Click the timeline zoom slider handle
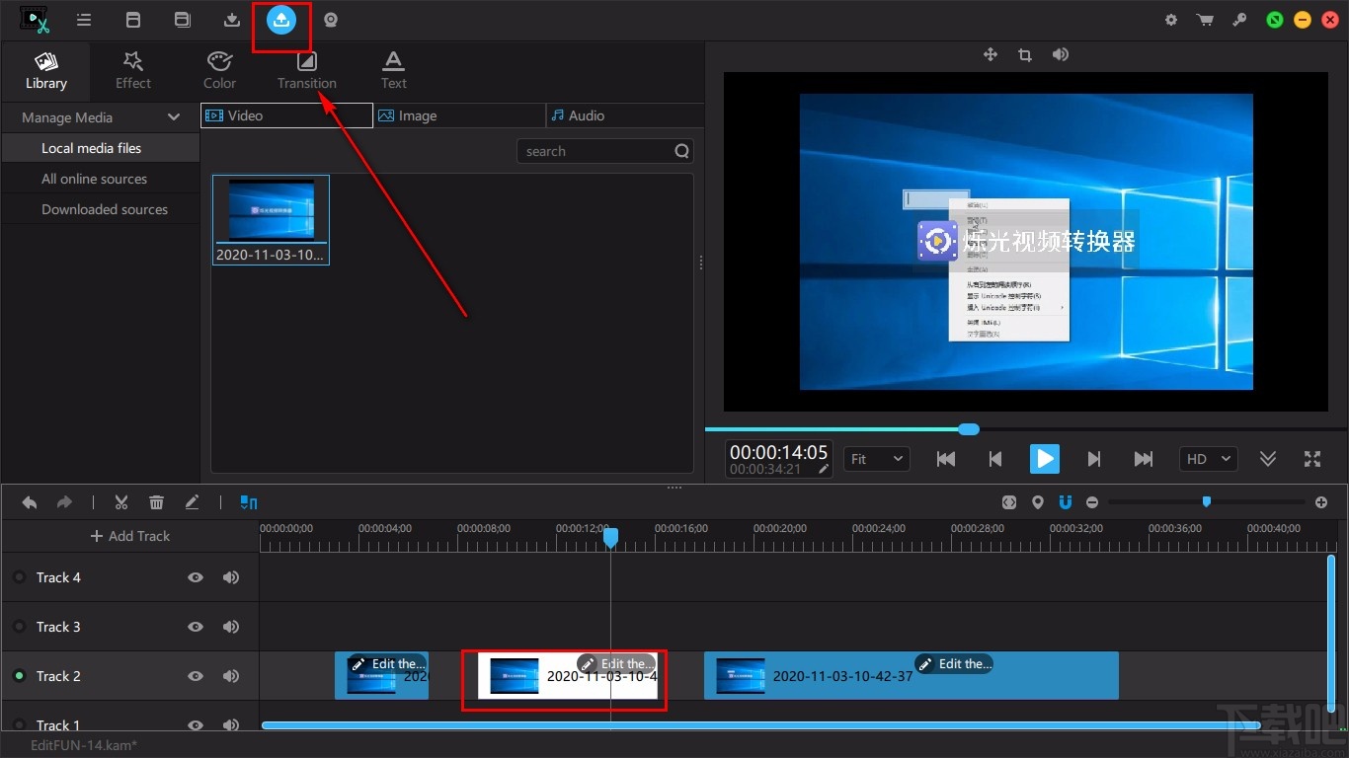The height and width of the screenshot is (758, 1349). (1206, 501)
